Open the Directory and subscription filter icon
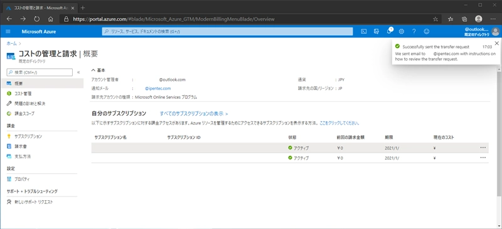The height and width of the screenshot is (229, 502). click(376, 31)
